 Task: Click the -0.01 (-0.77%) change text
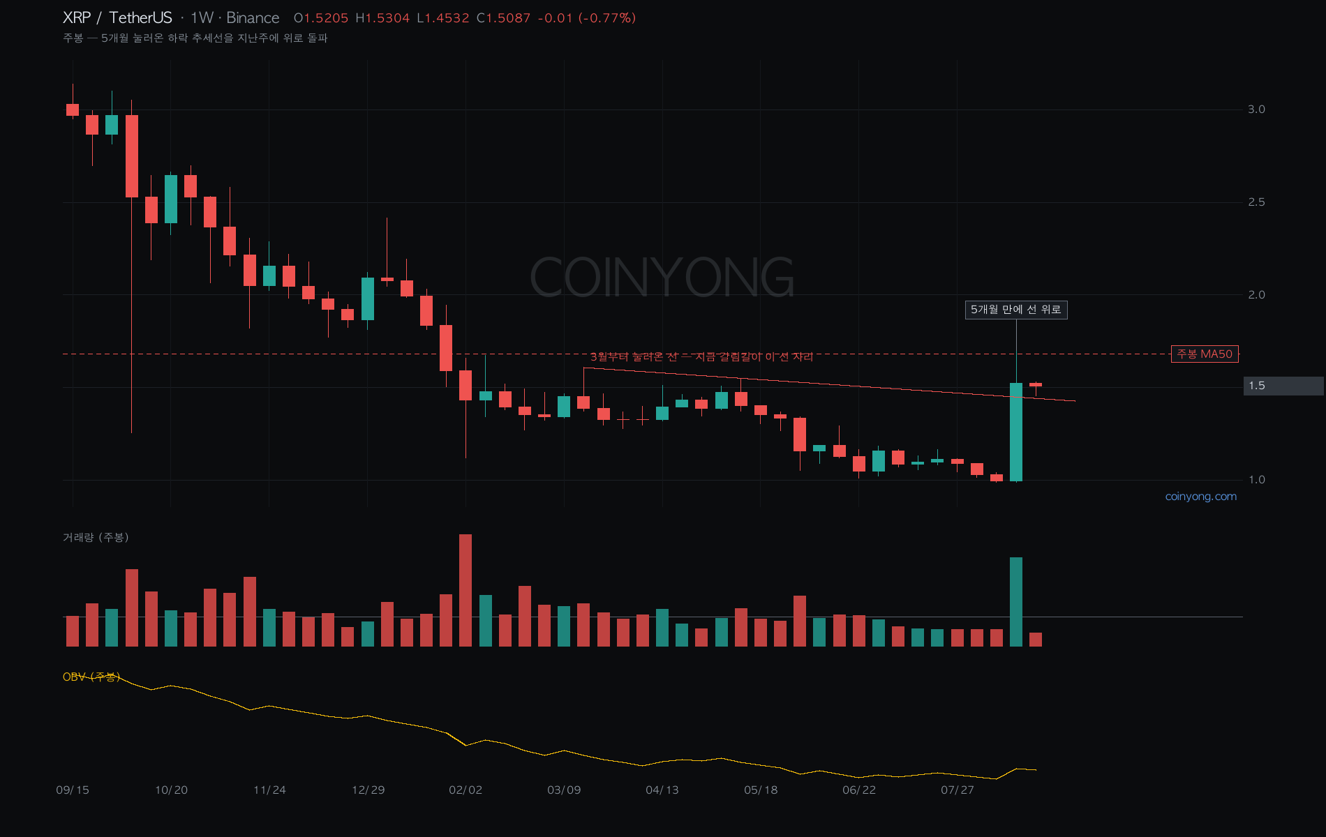coord(587,18)
